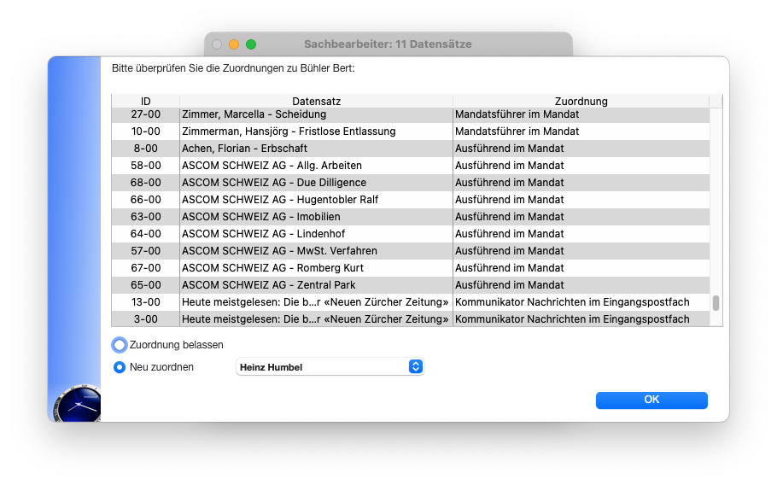Select the Zuordnung belassen radio button
Image resolution: width=777 pixels, height=485 pixels.
pos(120,345)
